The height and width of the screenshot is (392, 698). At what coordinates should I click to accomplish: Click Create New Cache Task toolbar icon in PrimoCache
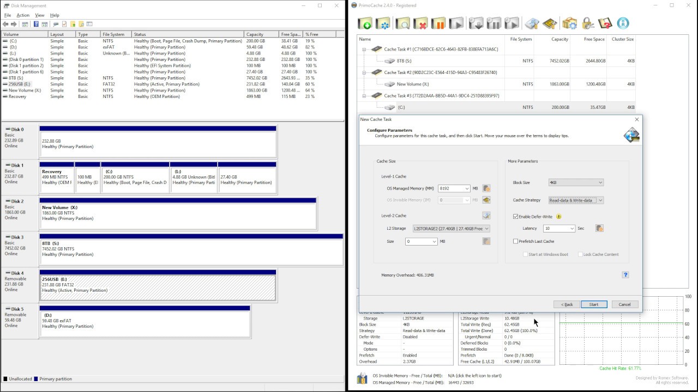click(x=365, y=23)
